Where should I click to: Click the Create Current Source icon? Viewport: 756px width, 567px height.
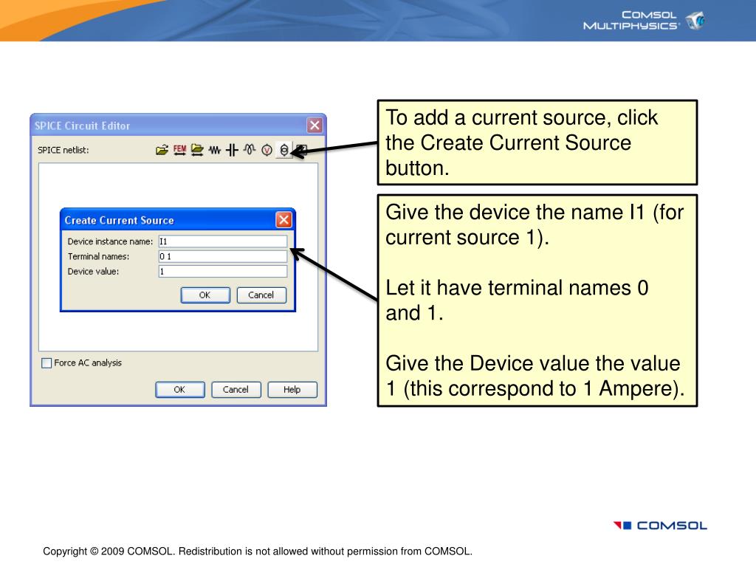[284, 150]
